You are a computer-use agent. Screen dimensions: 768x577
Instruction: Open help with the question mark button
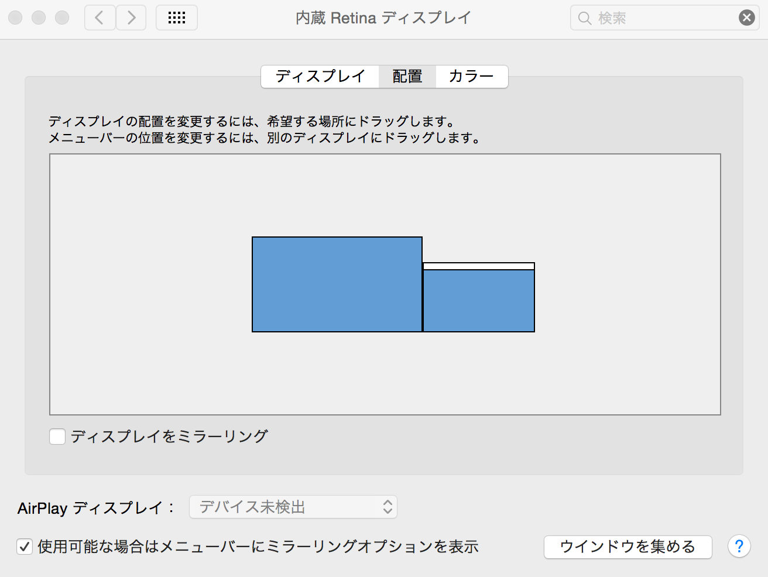[x=739, y=547]
